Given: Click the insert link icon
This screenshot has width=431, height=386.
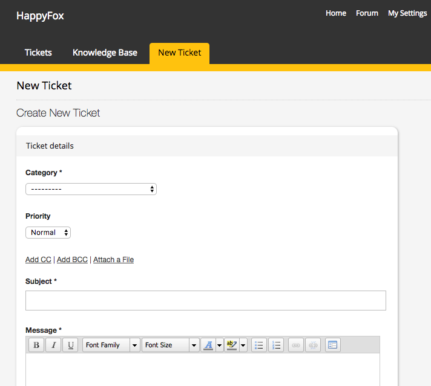Looking at the screenshot, I should [296, 345].
